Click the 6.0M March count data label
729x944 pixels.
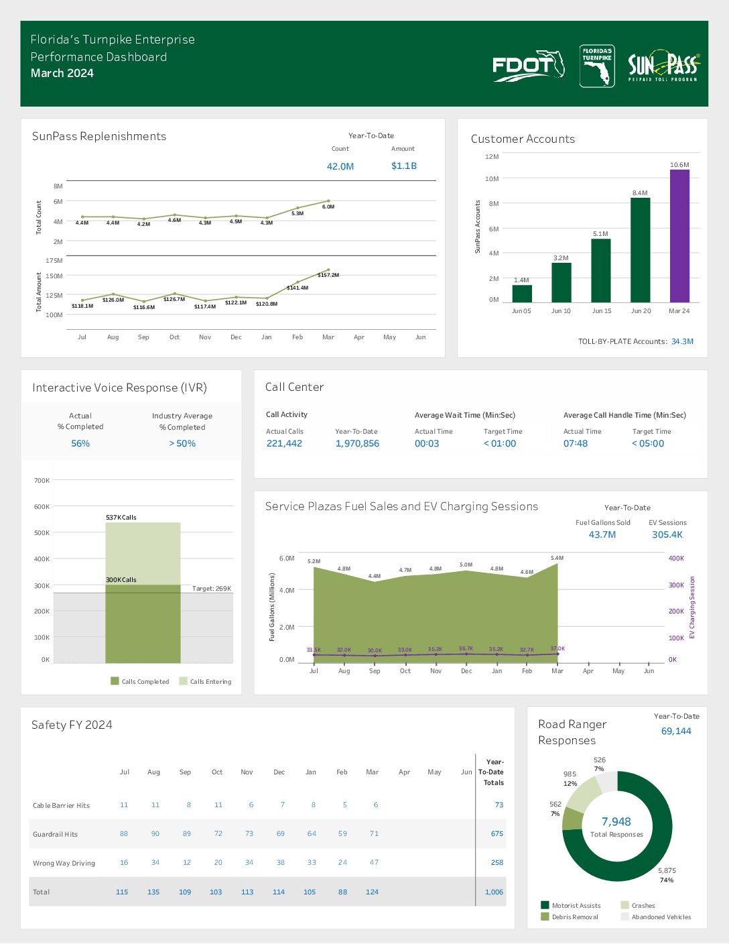point(328,206)
